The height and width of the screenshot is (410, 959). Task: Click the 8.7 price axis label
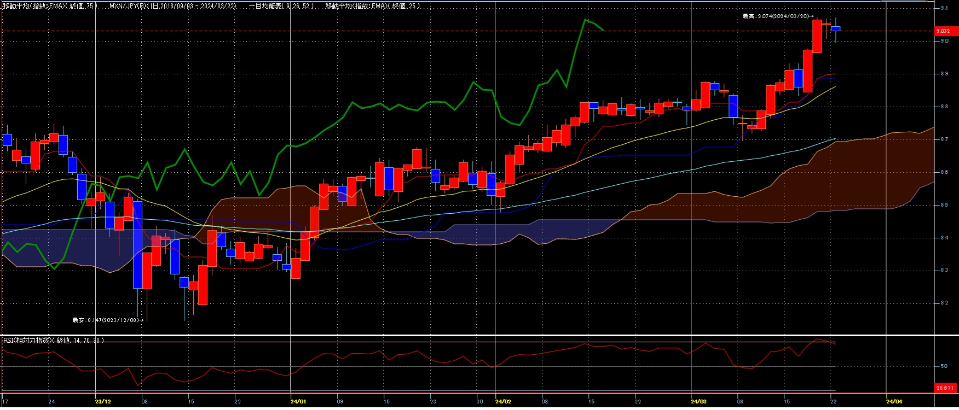(944, 139)
